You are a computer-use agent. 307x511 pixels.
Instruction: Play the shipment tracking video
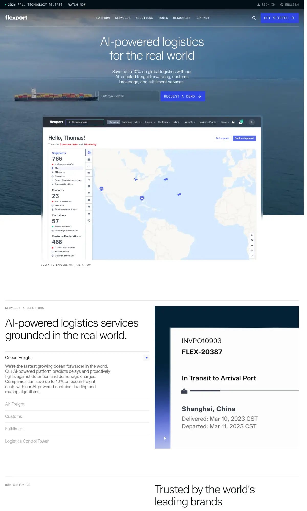point(165,438)
